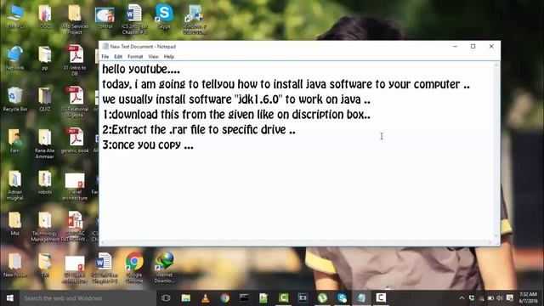The height and width of the screenshot is (306, 544).
Task: Open Skype from the taskbar
Action: [x=342, y=298]
